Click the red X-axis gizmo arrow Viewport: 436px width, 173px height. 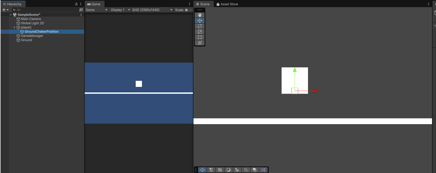(x=316, y=91)
